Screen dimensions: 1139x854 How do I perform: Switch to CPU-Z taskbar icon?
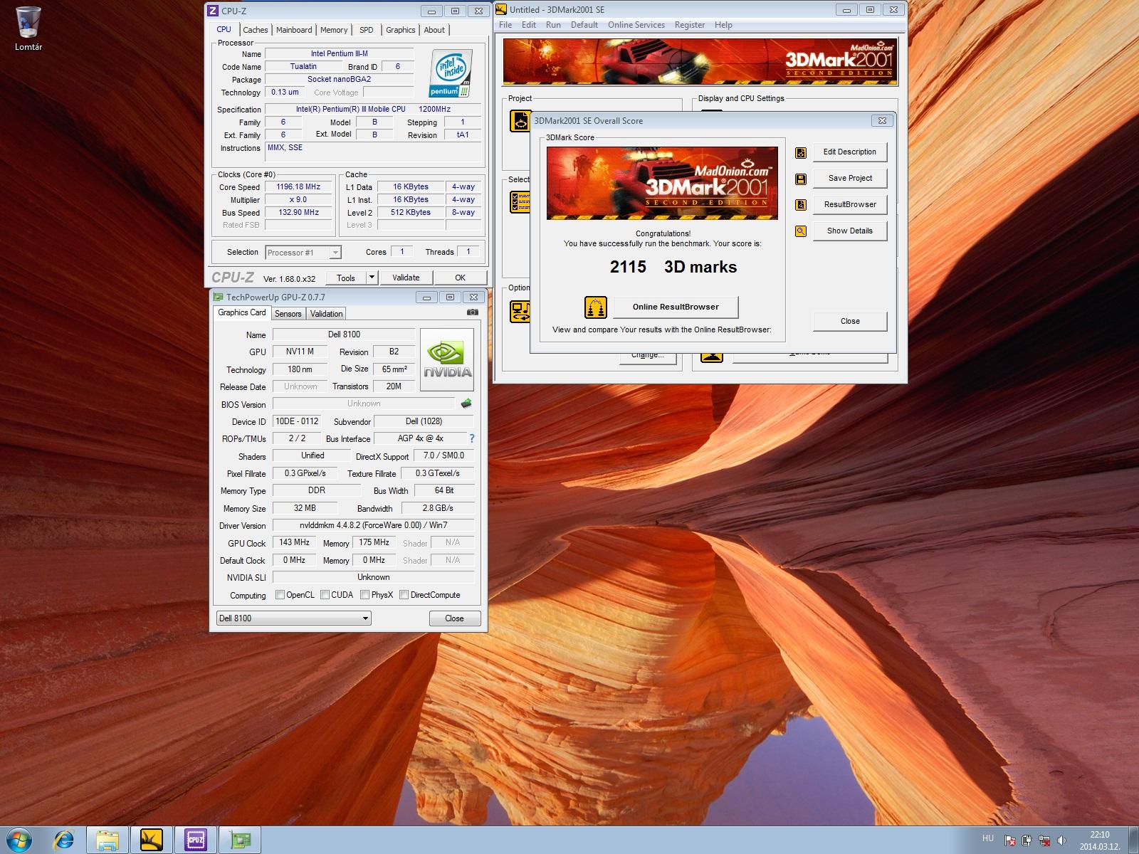[196, 840]
